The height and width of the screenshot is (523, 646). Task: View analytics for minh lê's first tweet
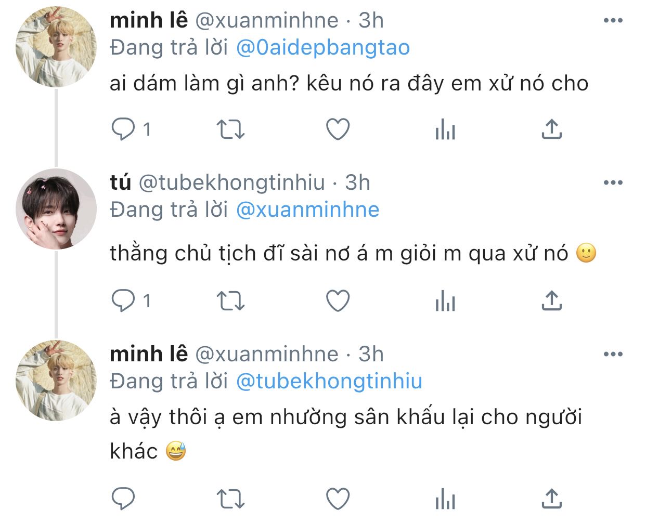pos(445,129)
